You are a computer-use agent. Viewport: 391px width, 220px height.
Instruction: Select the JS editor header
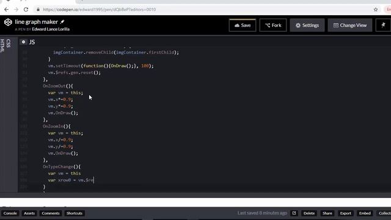pyautogui.click(x=32, y=42)
